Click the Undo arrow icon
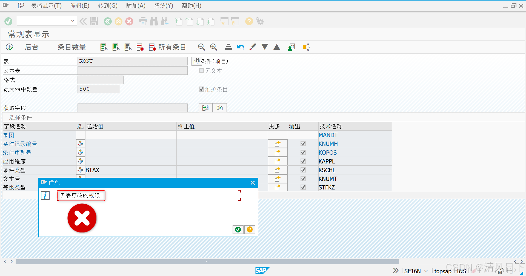526x276 pixels. click(x=240, y=47)
